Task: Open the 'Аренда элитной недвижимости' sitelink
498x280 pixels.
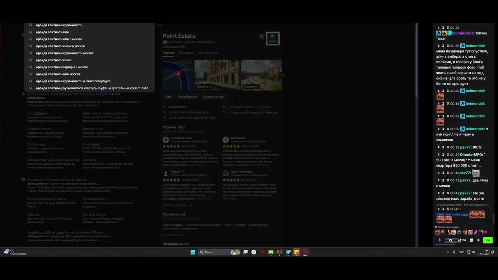Action: (x=53, y=160)
